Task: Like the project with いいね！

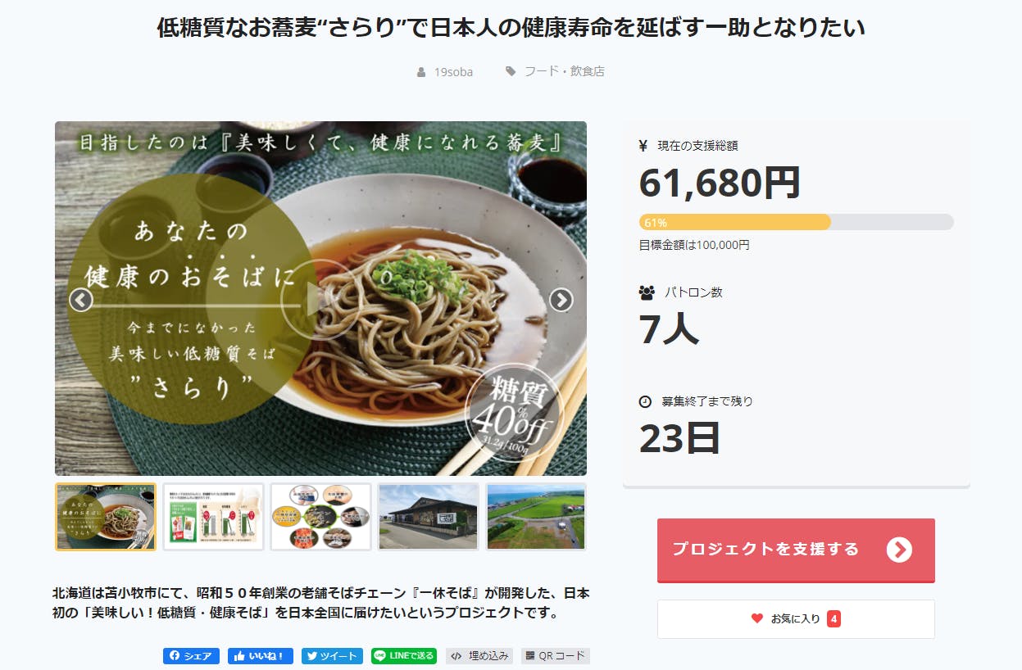Action: click(x=261, y=656)
